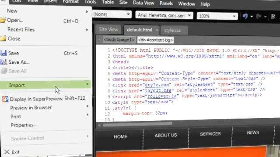The image size is (280, 157).
Task: Click scrollbar left arrow in code pane
Action: coord(99,125)
